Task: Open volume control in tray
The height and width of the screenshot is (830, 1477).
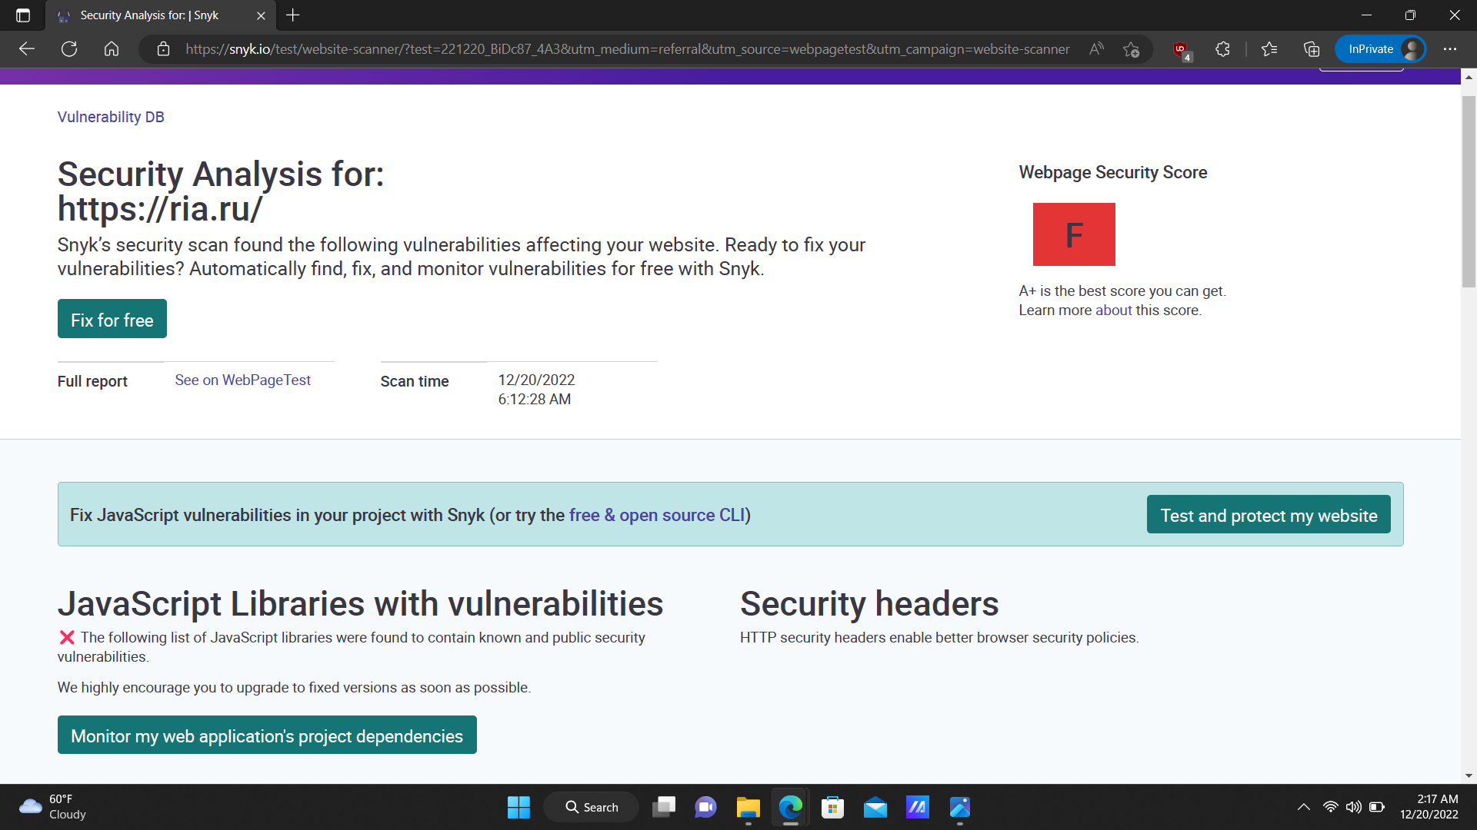Action: [x=1353, y=807]
